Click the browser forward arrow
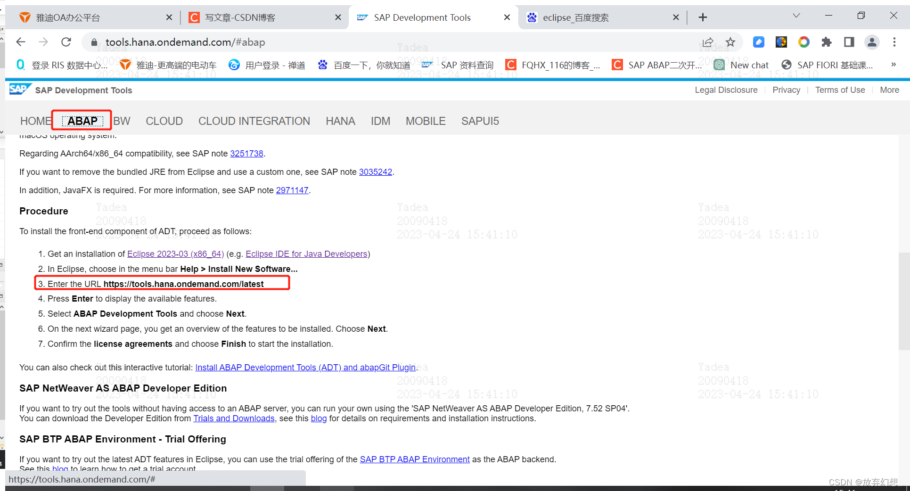 (x=43, y=42)
